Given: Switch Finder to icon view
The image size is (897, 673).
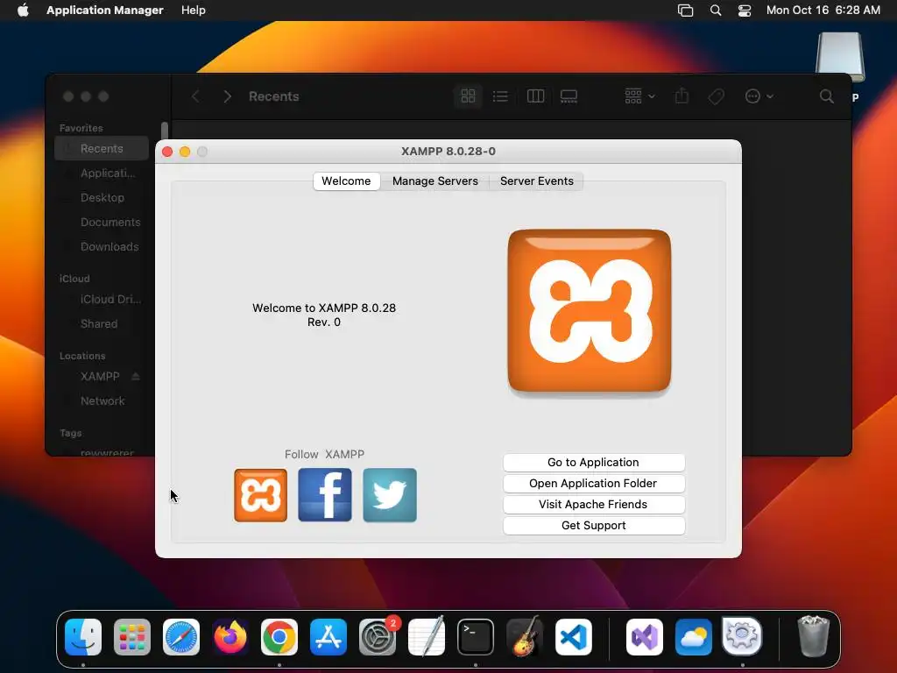Looking at the screenshot, I should pos(468,96).
